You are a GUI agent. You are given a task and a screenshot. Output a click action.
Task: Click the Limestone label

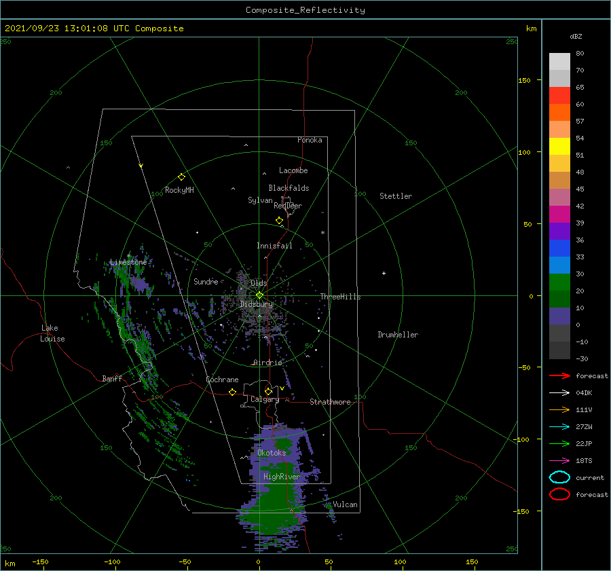[x=128, y=262]
